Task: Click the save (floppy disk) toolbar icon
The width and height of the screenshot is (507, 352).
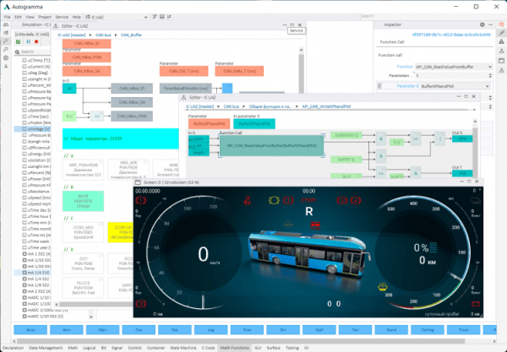Action: 162,17
